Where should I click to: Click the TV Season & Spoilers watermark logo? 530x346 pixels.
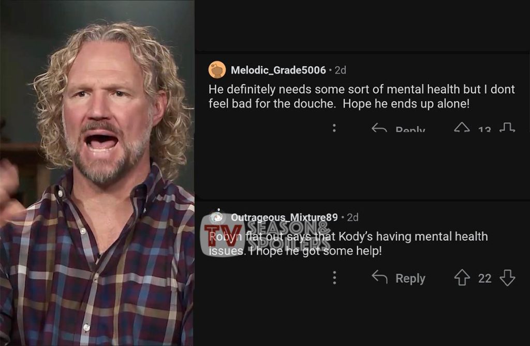click(266, 236)
